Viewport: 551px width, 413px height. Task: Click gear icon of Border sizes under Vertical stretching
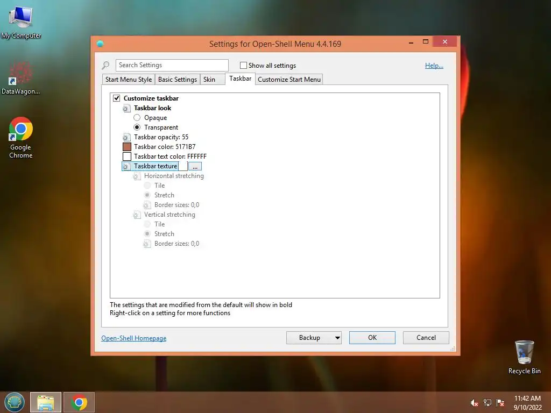[147, 244]
